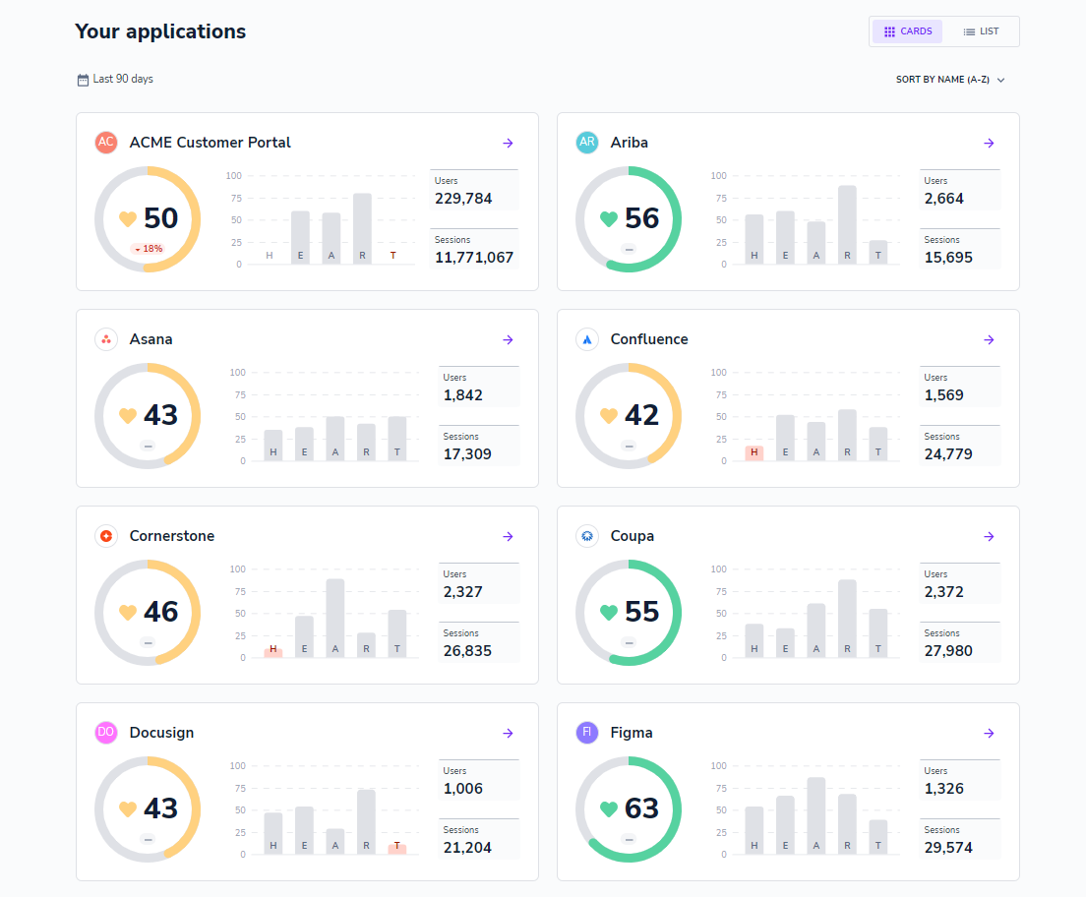
Task: Click the Cornerstone app logo
Action: coord(106,536)
